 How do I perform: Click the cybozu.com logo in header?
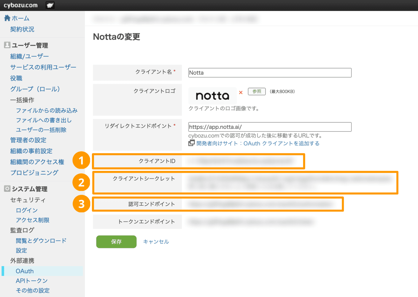20,5
